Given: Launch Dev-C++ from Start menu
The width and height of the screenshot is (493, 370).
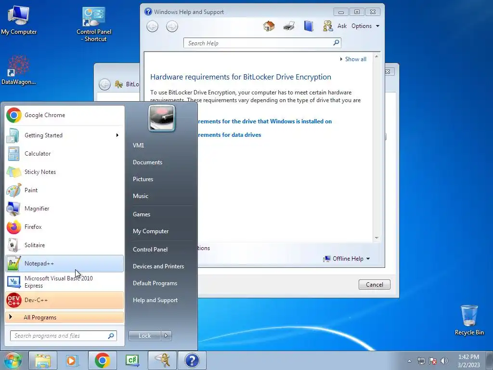Looking at the screenshot, I should coord(65,300).
